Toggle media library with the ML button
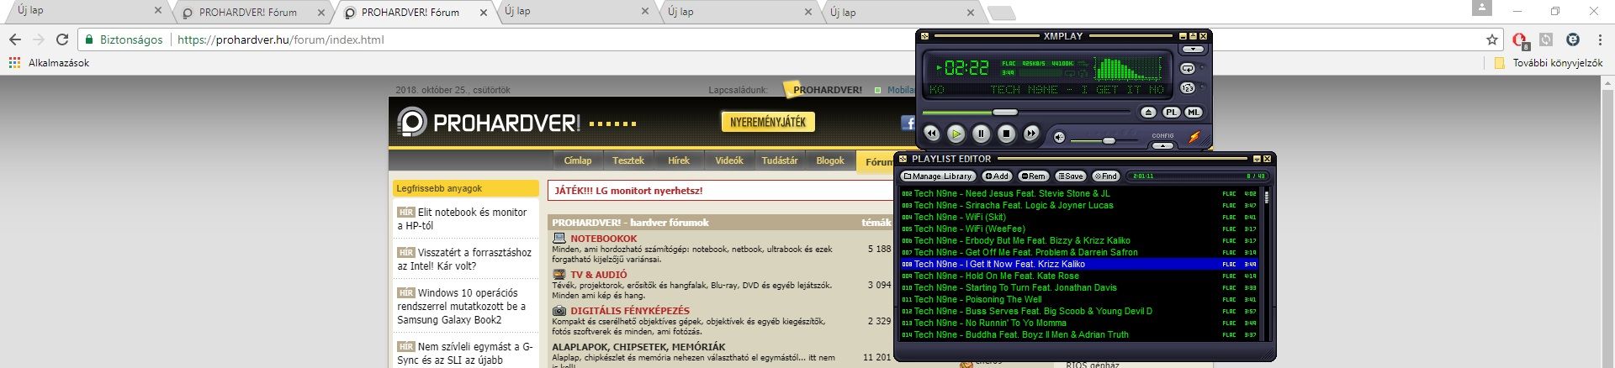 coord(1194,113)
